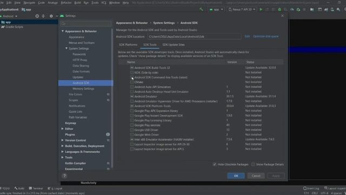Expand Languages & Frameworks section

click(63, 152)
